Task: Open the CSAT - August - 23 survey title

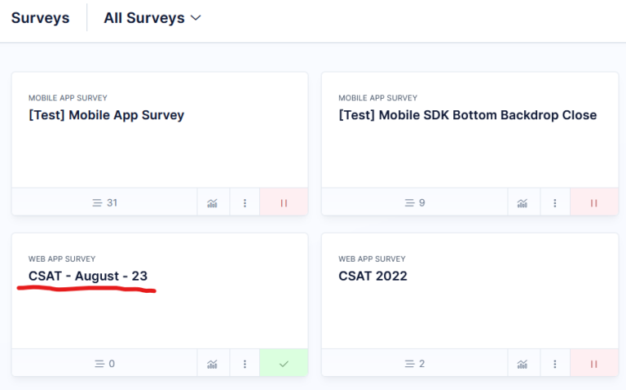Action: pos(88,276)
